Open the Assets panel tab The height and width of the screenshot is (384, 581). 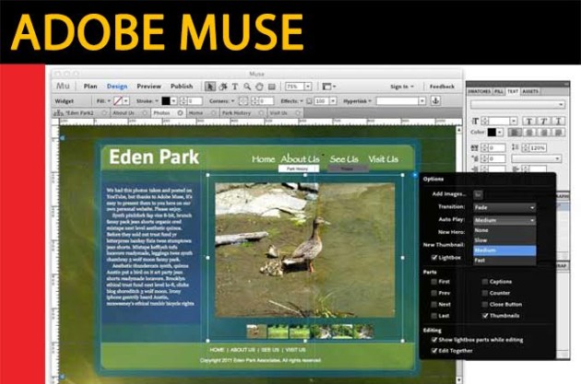[x=530, y=91]
